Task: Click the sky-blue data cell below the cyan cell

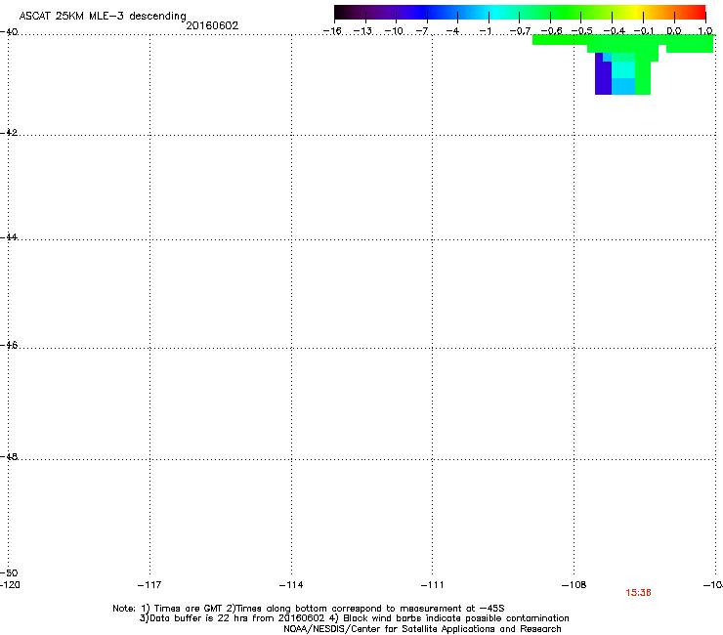Action: (x=623, y=86)
